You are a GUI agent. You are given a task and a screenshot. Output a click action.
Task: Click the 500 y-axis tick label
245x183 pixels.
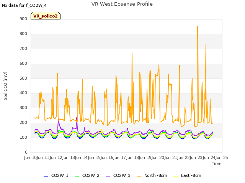point(23,78)
